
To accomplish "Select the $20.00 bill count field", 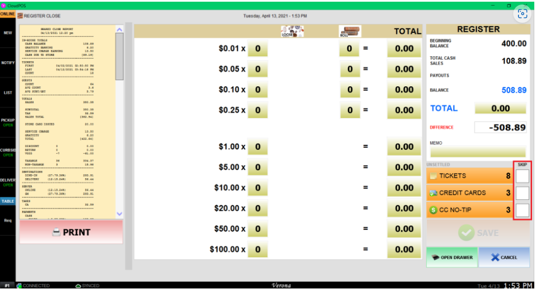I will click(x=257, y=208).
